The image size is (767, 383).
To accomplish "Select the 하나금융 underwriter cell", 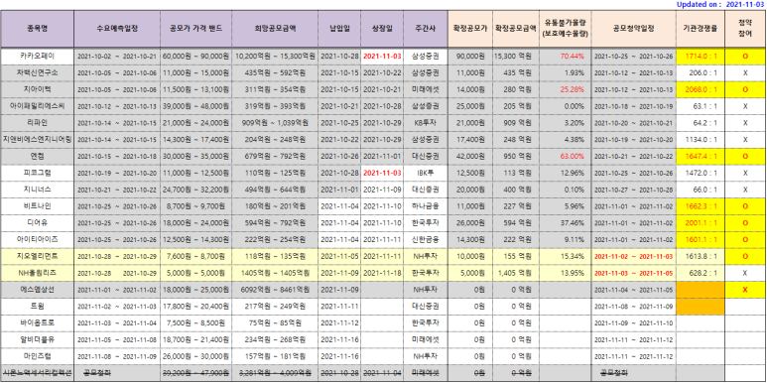I will [x=425, y=206].
